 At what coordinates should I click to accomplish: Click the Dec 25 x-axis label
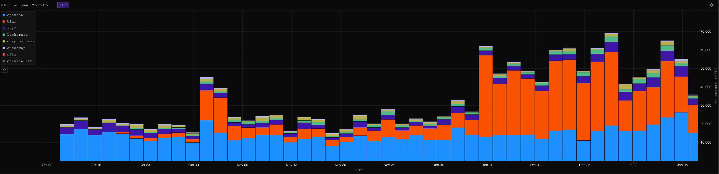tap(584, 165)
